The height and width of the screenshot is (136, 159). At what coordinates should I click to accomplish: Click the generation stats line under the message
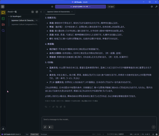click(x=72, y=101)
